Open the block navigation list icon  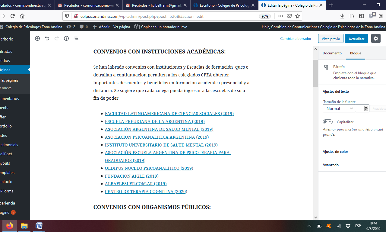[76, 38]
